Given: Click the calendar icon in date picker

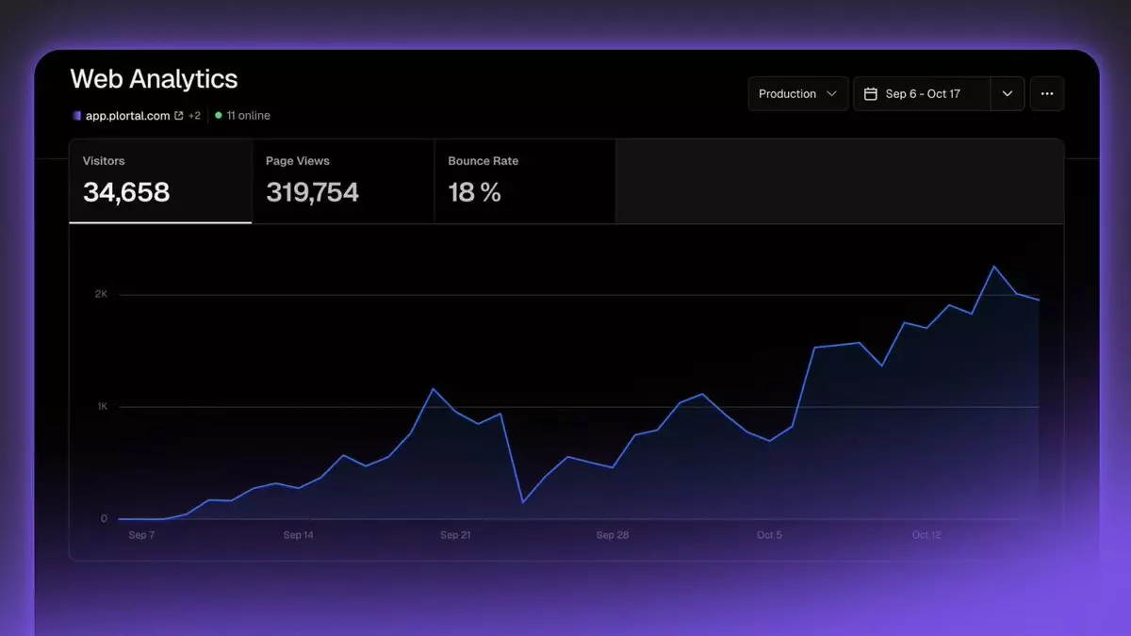Looking at the screenshot, I should pyautogui.click(x=871, y=94).
